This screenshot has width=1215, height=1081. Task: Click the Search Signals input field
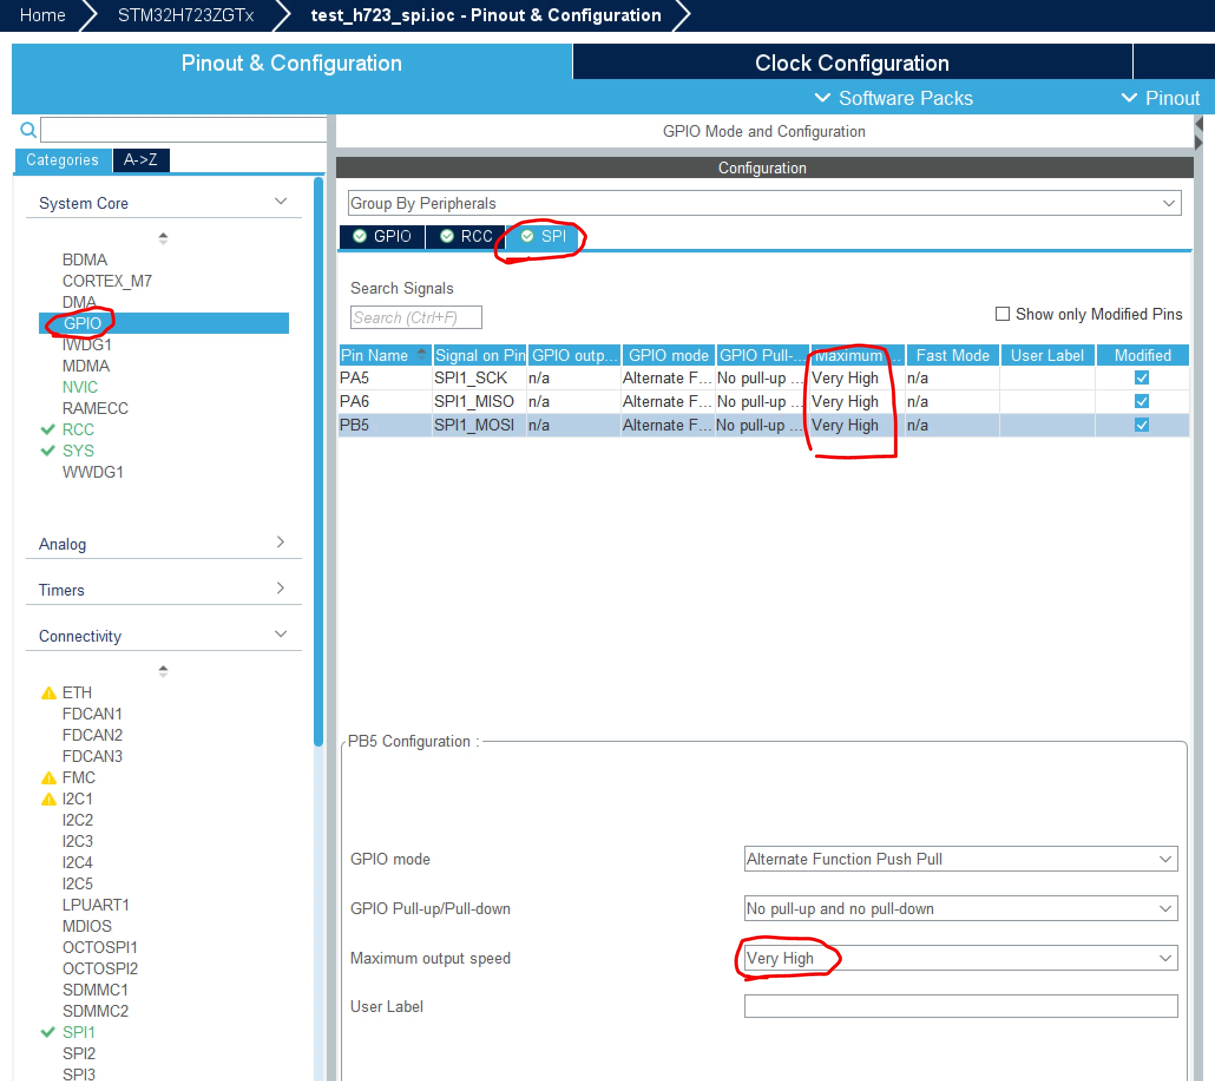tap(416, 317)
